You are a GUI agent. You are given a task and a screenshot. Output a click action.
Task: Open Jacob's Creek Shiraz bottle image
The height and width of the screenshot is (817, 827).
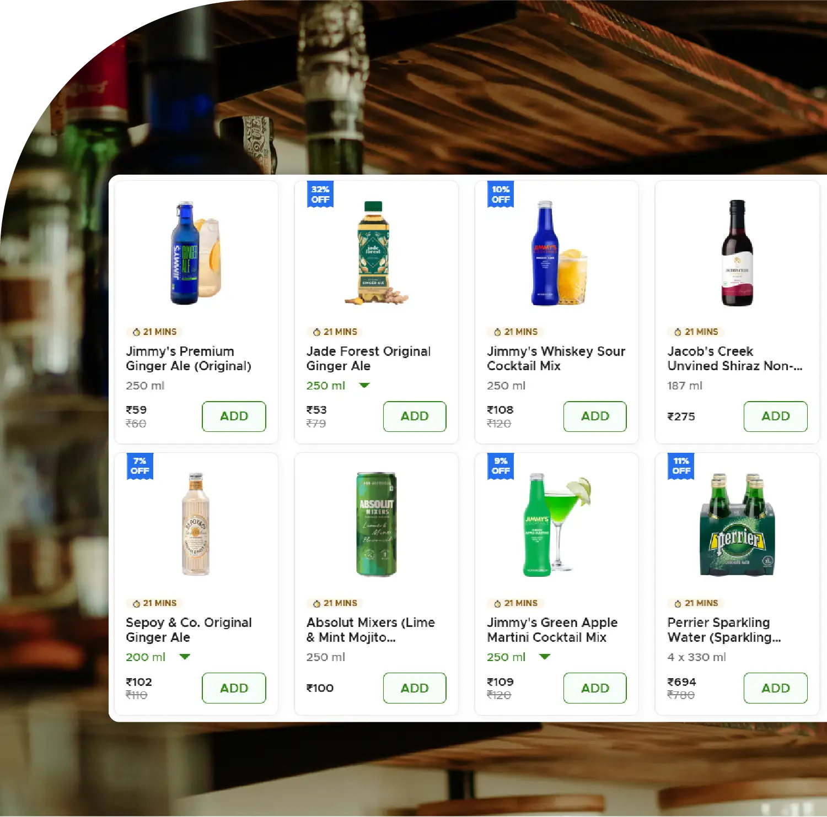click(x=737, y=253)
